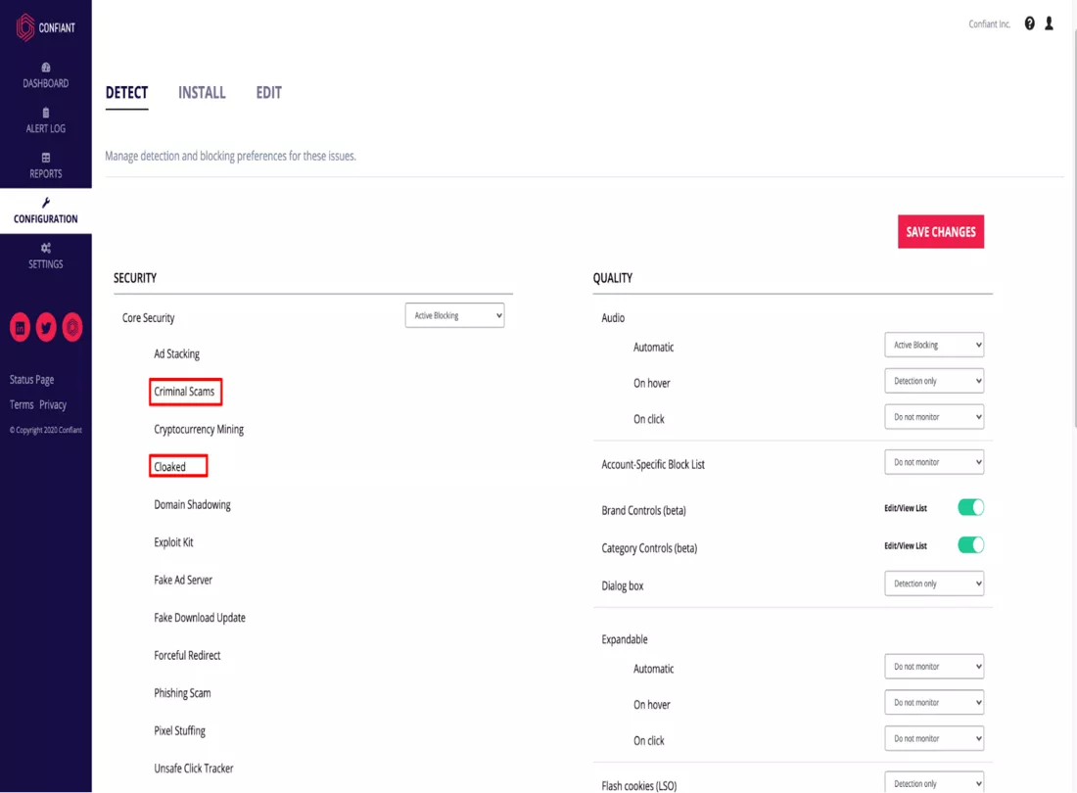Click the Core Security label
This screenshot has height=793, width=1077.
coord(149,318)
